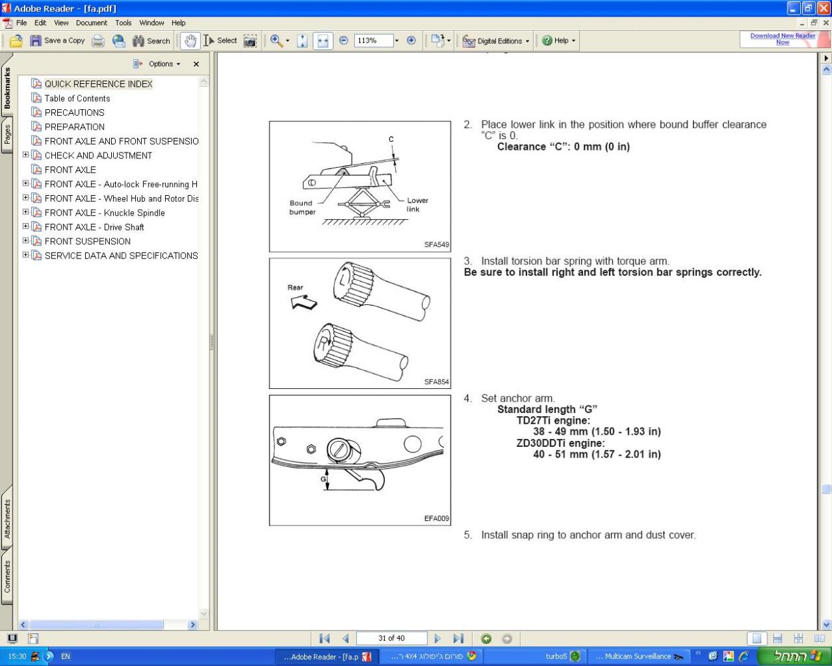
Task: Expand CHECK AND ADJUSTMENT bookmark
Action: click(x=26, y=155)
